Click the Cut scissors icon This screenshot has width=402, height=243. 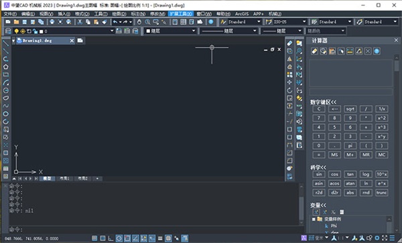point(80,22)
